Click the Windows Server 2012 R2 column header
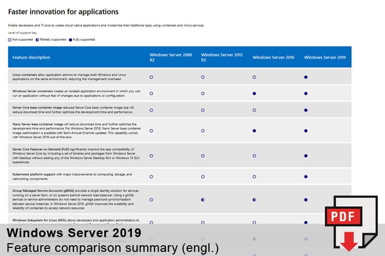This screenshot has height=256, width=385. point(222,57)
